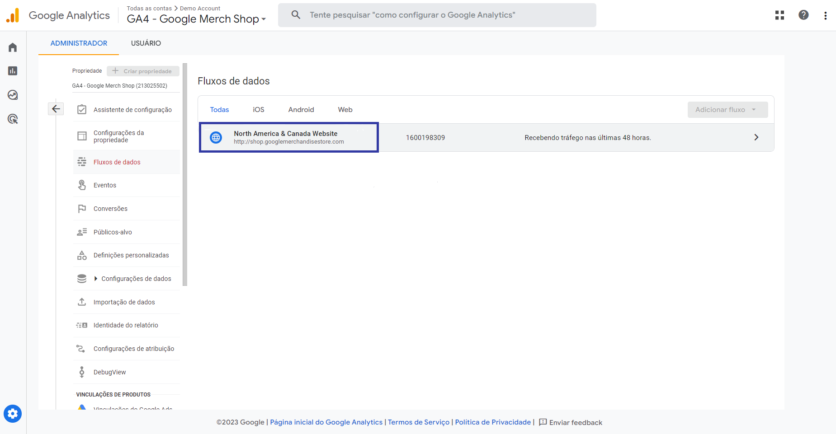This screenshot has height=434, width=836.
Task: Click the Admin gear icon at bottom left
Action: [13, 414]
